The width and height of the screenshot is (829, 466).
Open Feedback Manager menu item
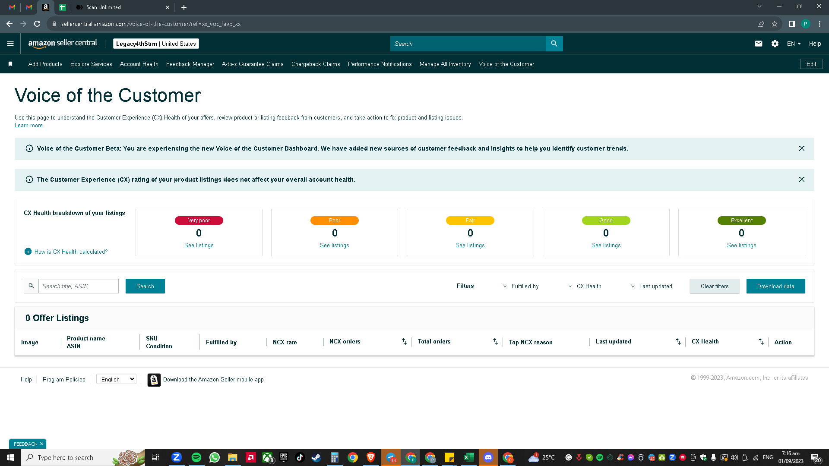[190, 64]
